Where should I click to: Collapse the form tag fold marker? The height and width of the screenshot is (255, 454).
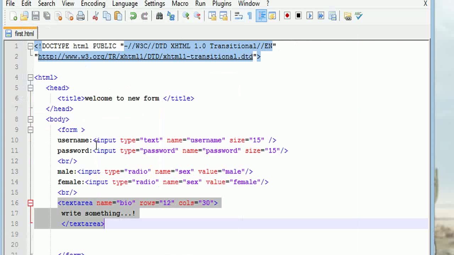coord(31,130)
